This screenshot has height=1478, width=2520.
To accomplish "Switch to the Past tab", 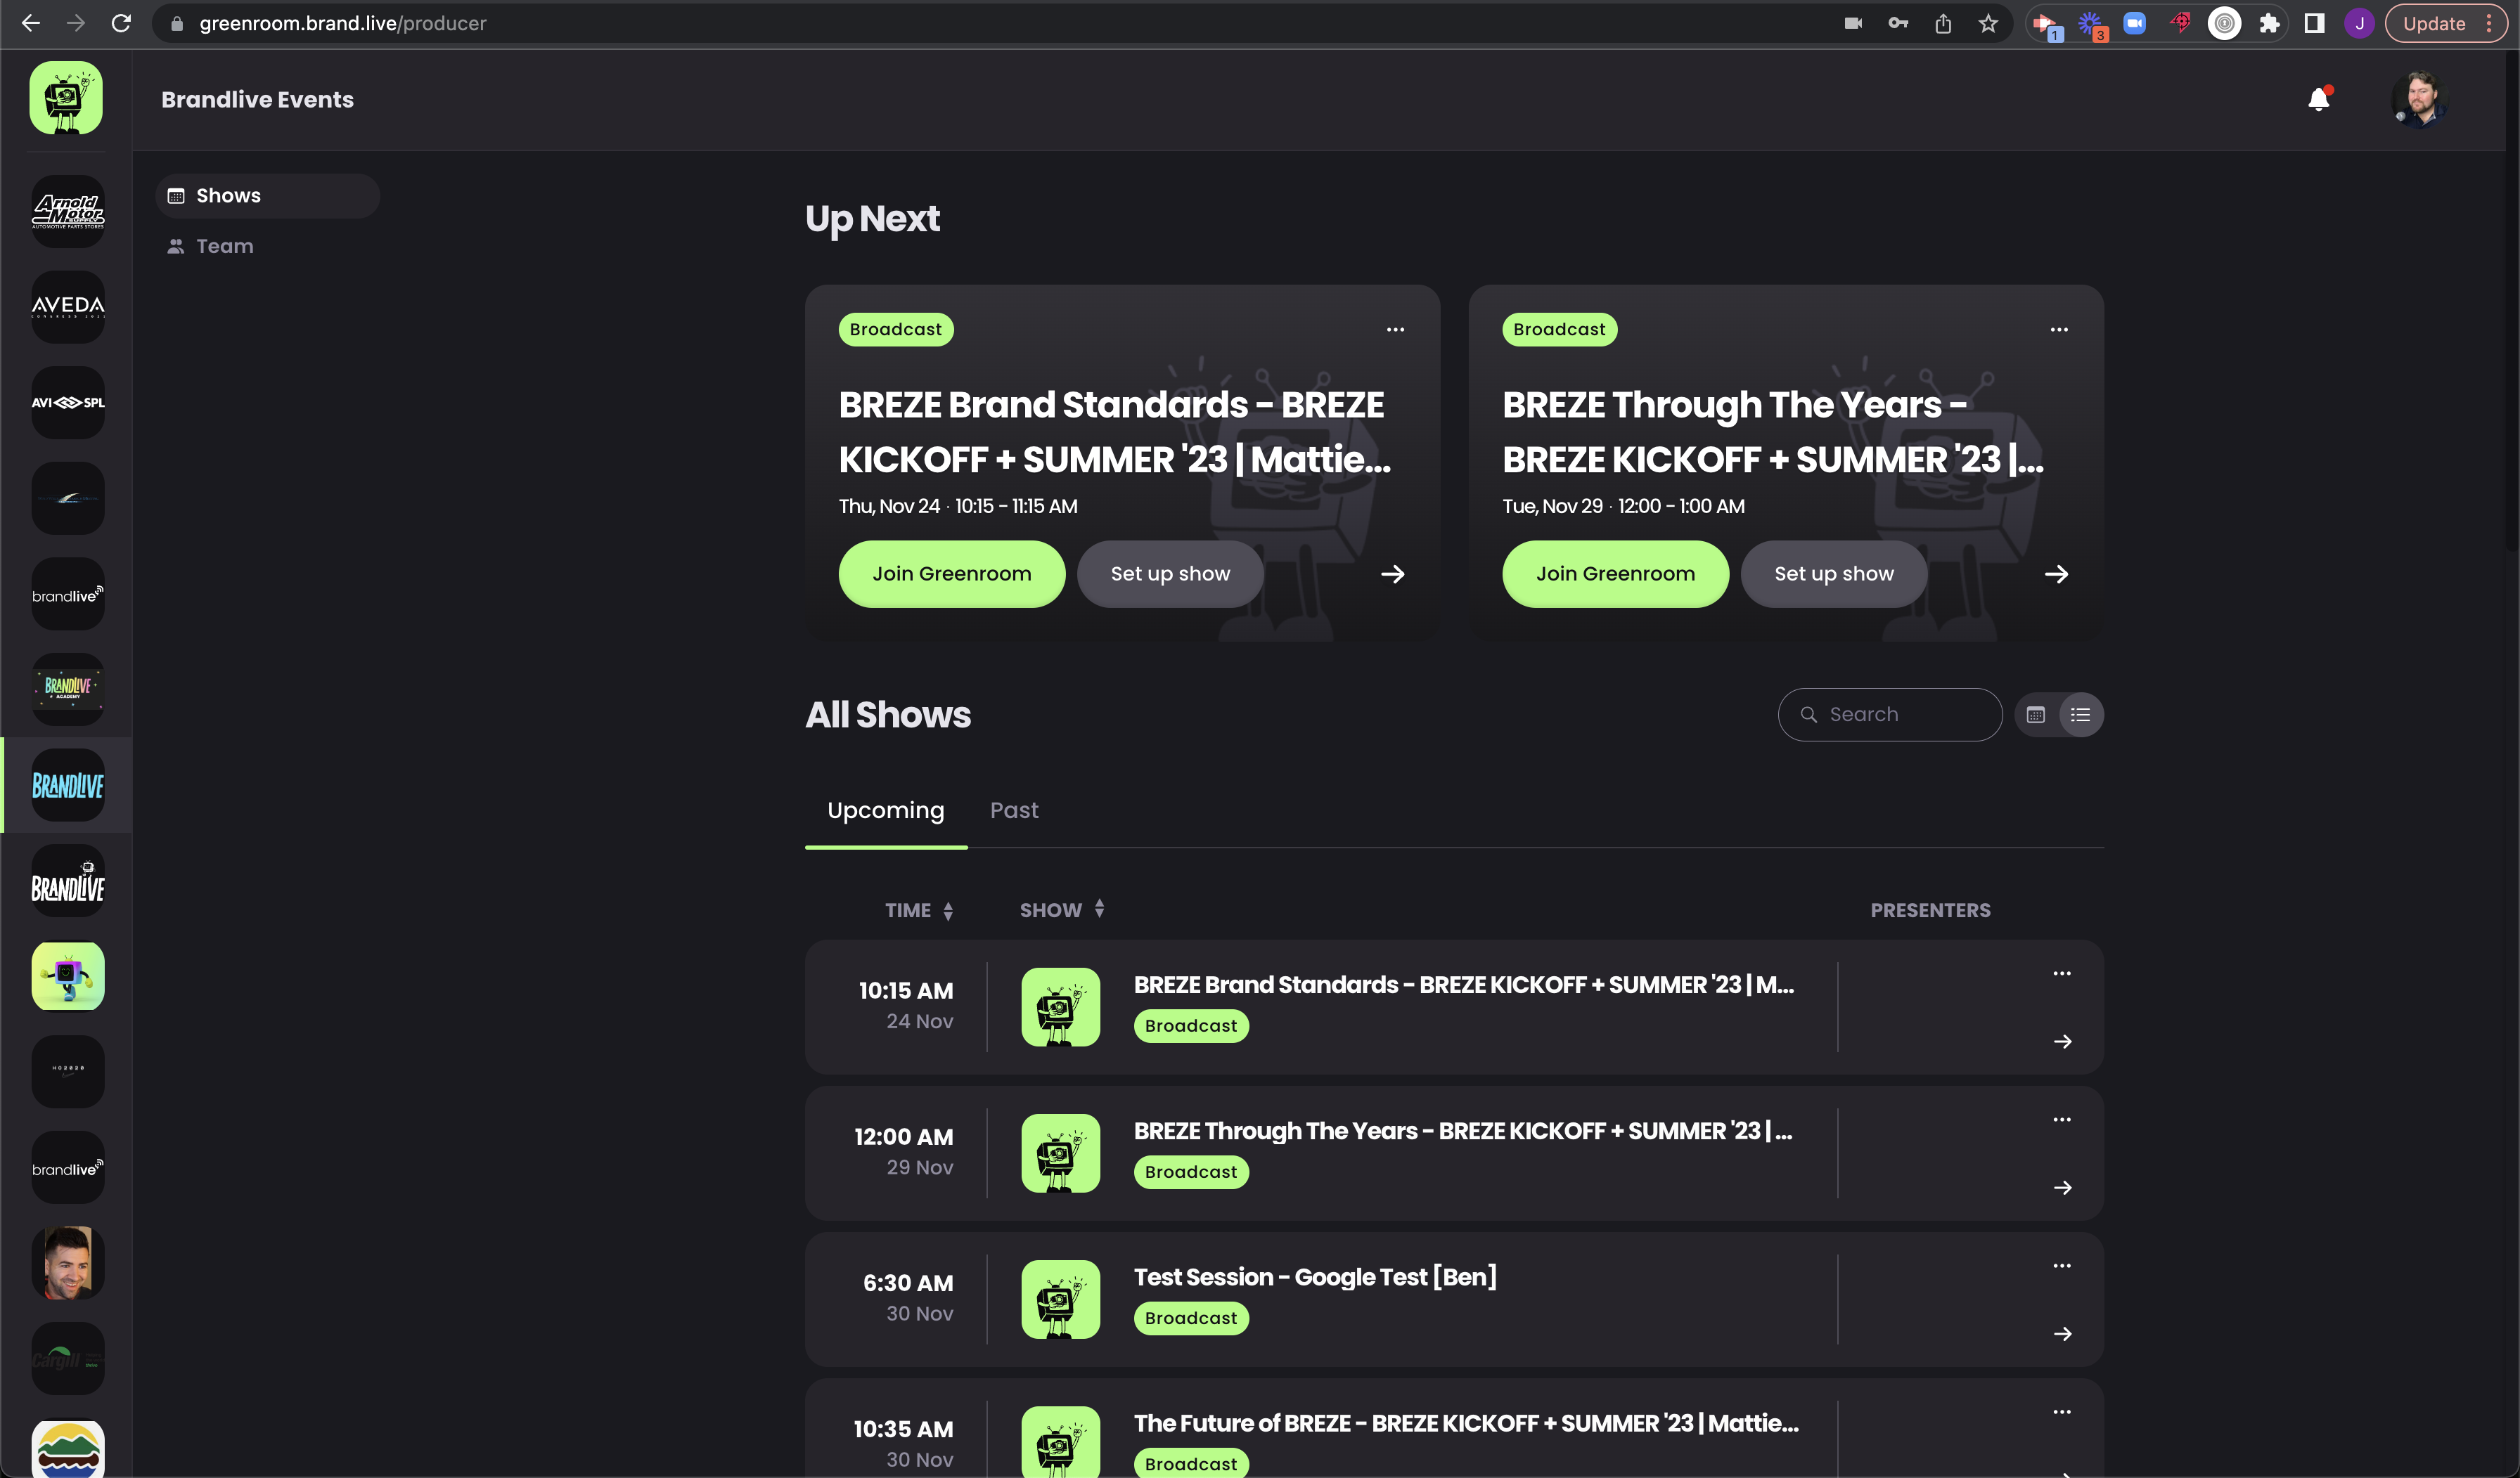I will point(1014,810).
